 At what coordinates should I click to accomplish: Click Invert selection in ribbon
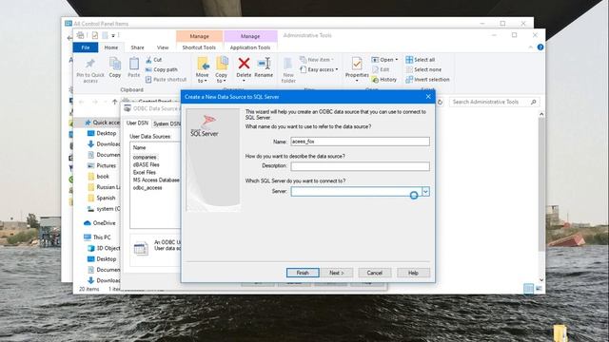(427, 80)
